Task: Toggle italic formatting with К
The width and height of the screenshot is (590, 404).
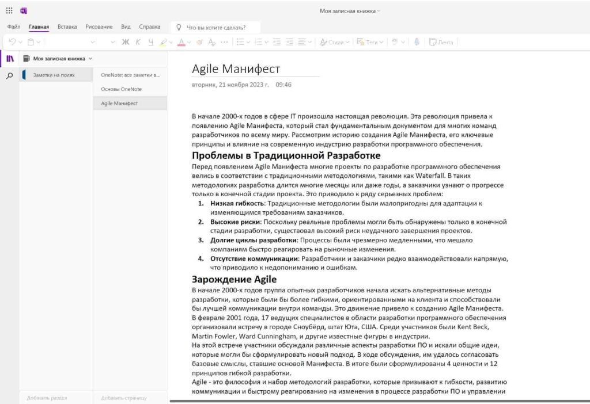Action: pyautogui.click(x=138, y=42)
